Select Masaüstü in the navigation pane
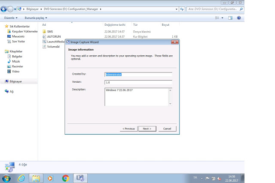The width and height of the screenshot is (275, 183). (18, 36)
